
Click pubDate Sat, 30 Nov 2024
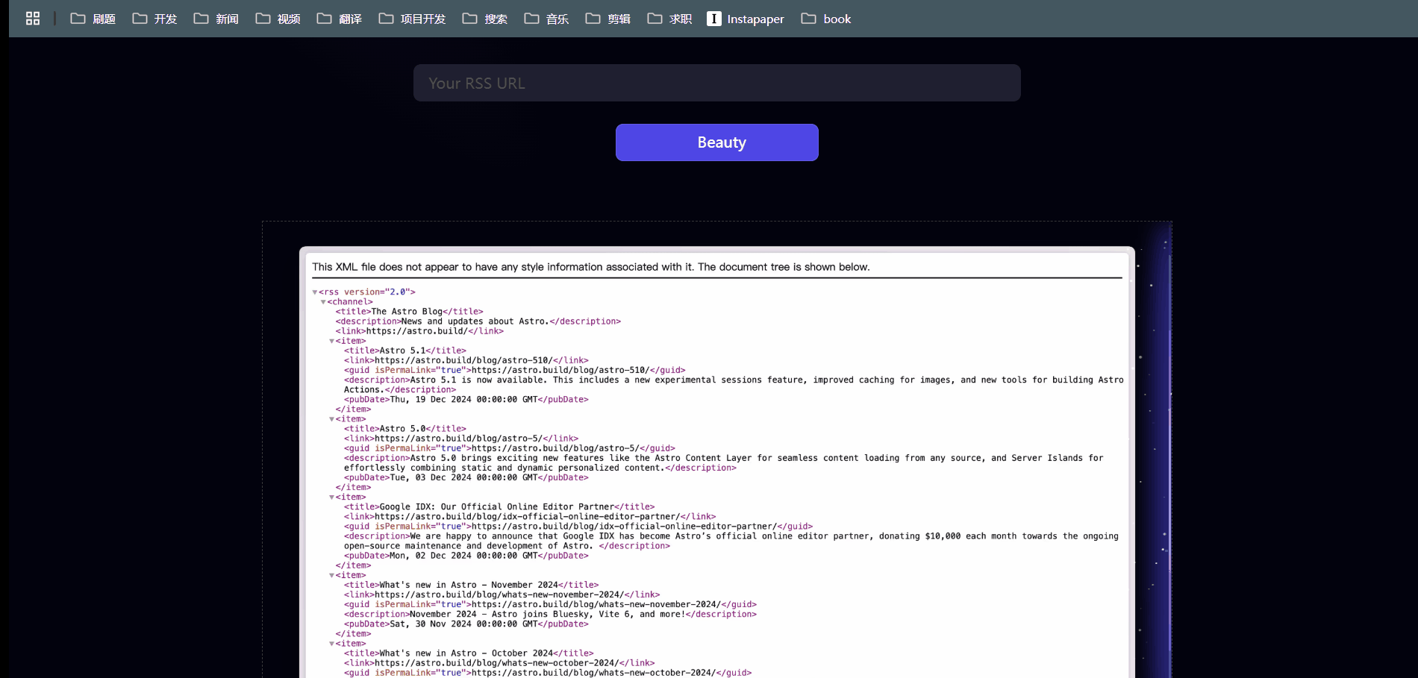(463, 624)
